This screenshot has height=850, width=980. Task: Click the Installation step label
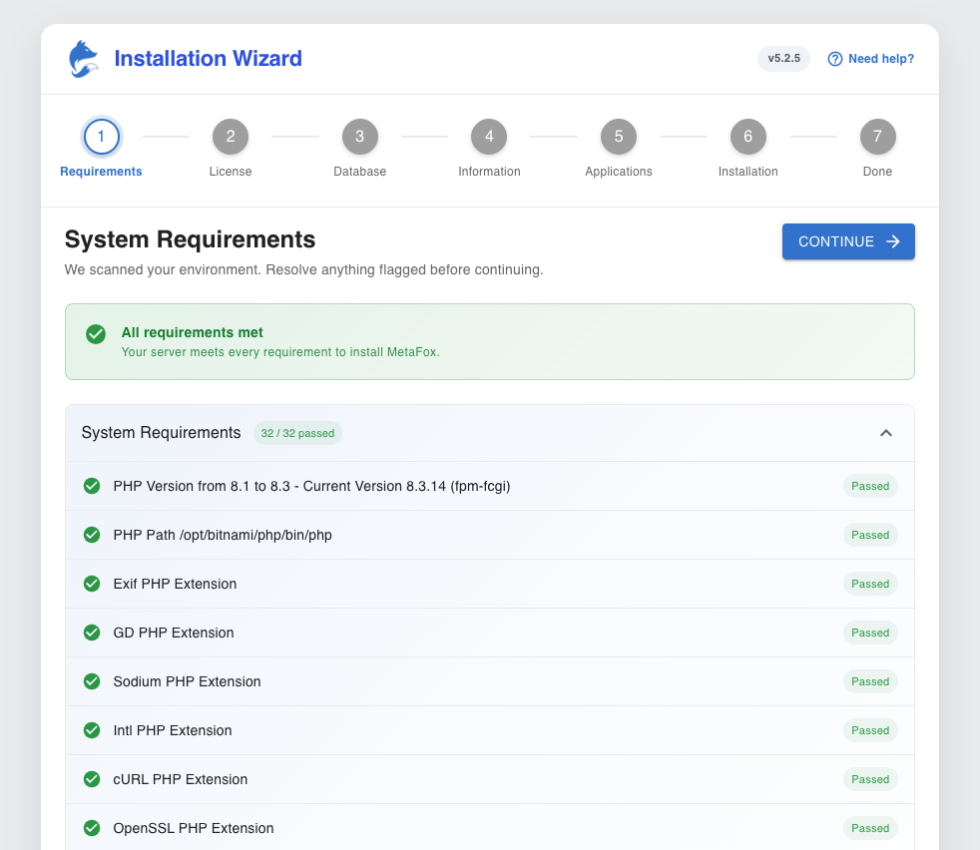[x=748, y=172]
